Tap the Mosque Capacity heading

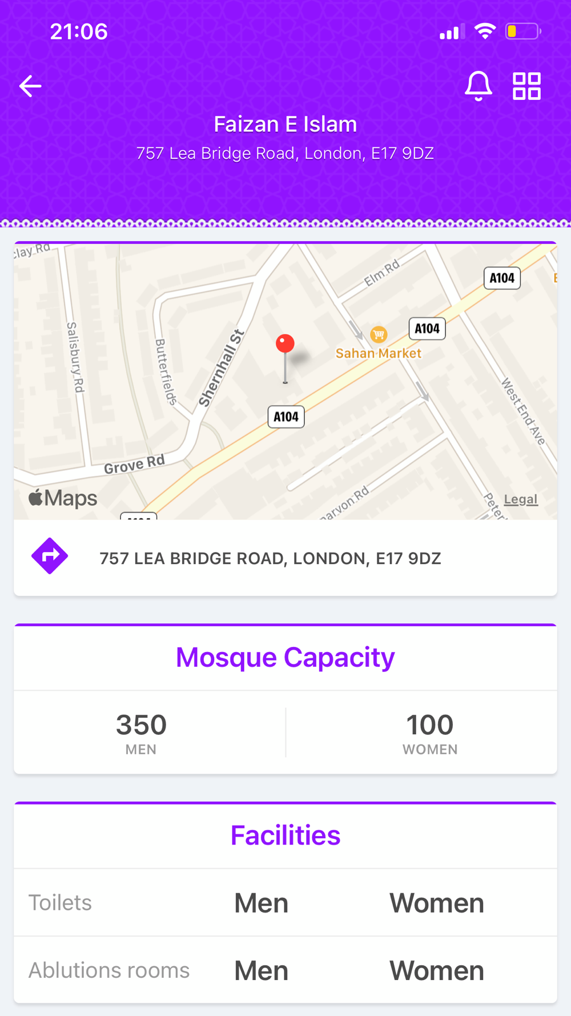point(285,657)
